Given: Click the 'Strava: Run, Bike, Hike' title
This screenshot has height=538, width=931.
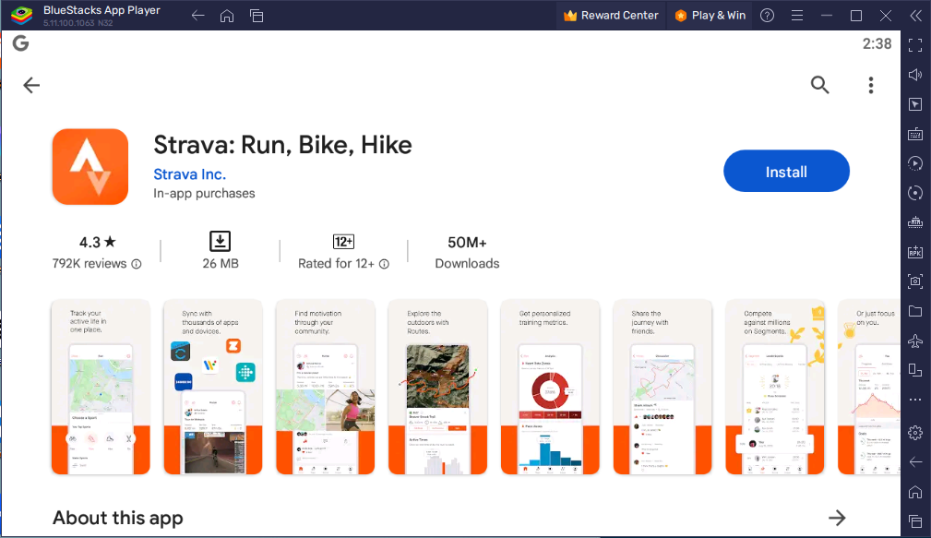Looking at the screenshot, I should pyautogui.click(x=282, y=145).
